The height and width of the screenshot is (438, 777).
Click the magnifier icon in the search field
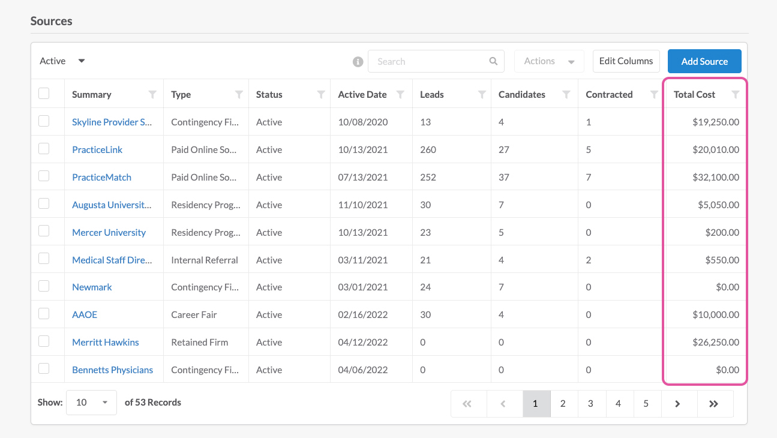point(493,61)
